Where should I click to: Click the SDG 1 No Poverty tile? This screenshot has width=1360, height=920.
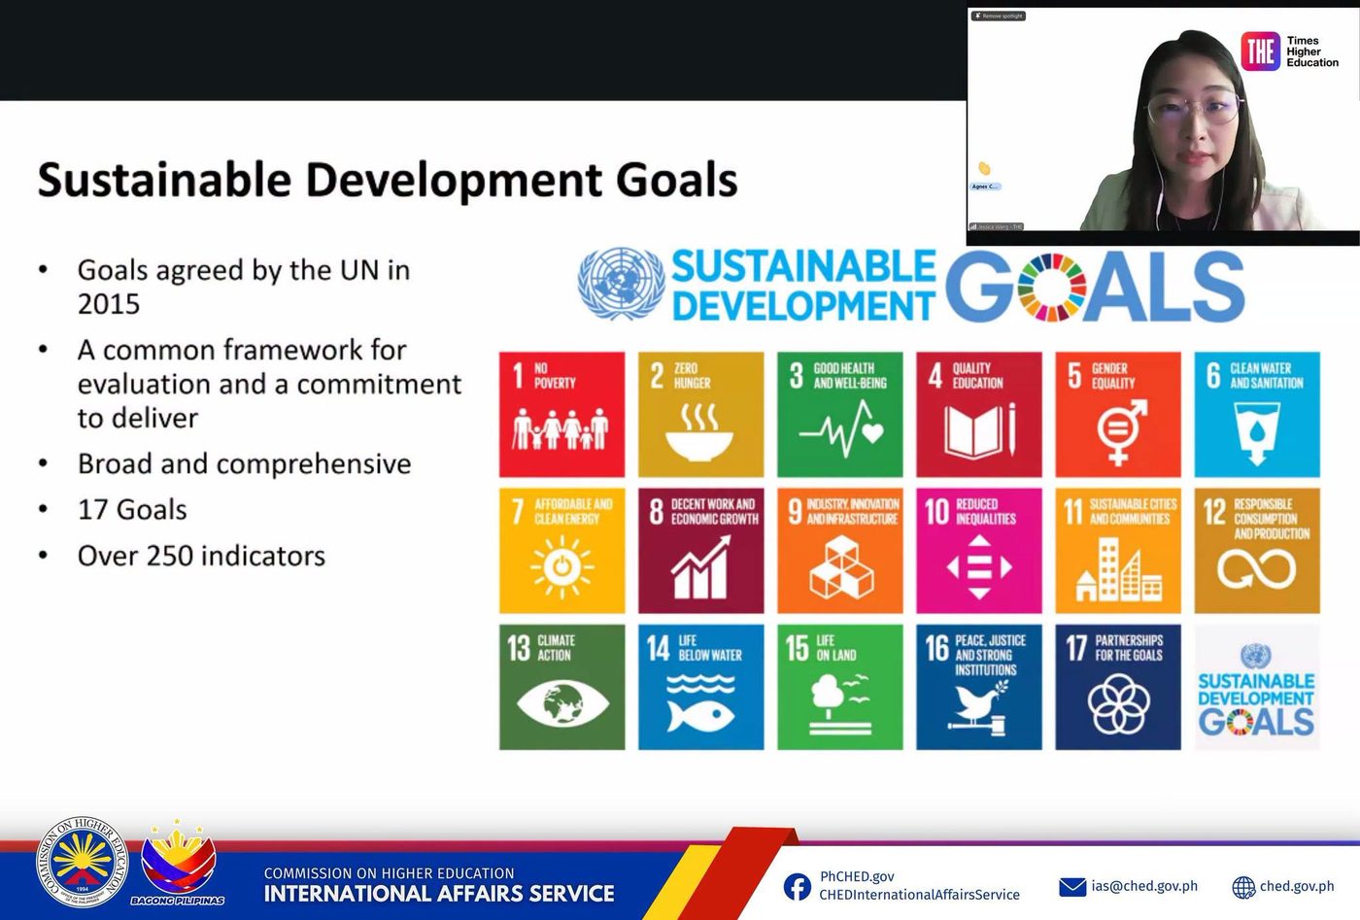click(561, 415)
